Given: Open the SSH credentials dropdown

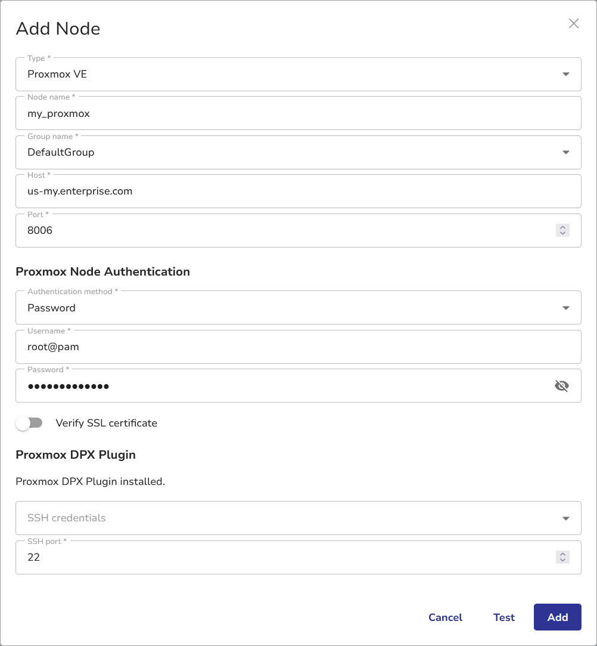Looking at the screenshot, I should point(298,518).
